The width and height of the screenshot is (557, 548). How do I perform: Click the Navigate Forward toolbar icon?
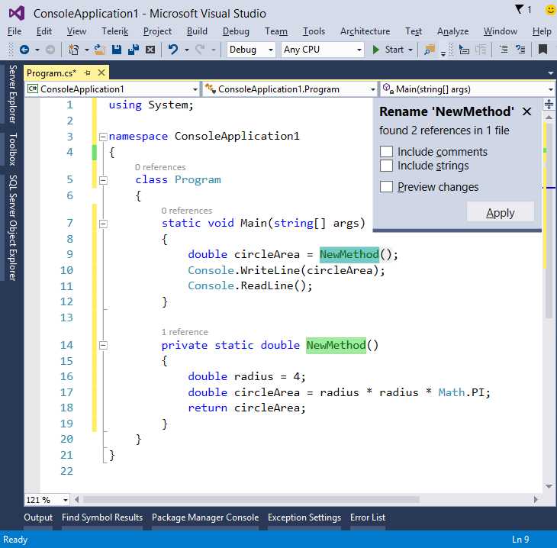50,50
